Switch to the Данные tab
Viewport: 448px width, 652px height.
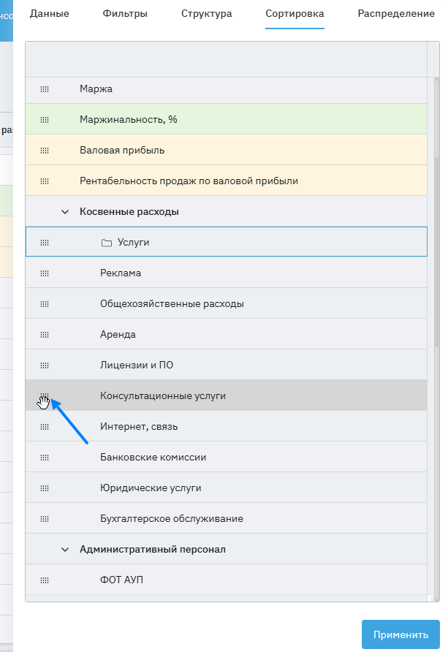[50, 14]
